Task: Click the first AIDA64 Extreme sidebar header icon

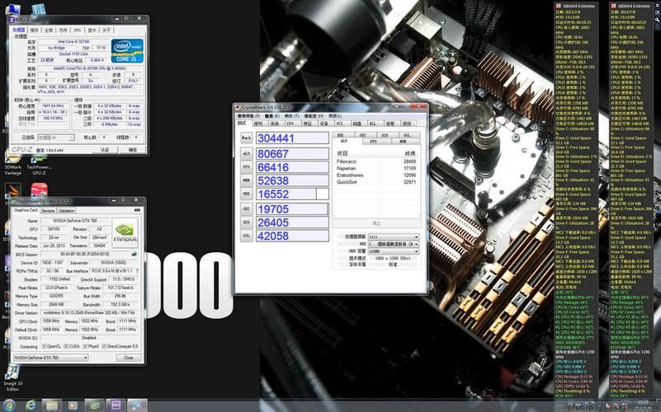Action: [558, 6]
